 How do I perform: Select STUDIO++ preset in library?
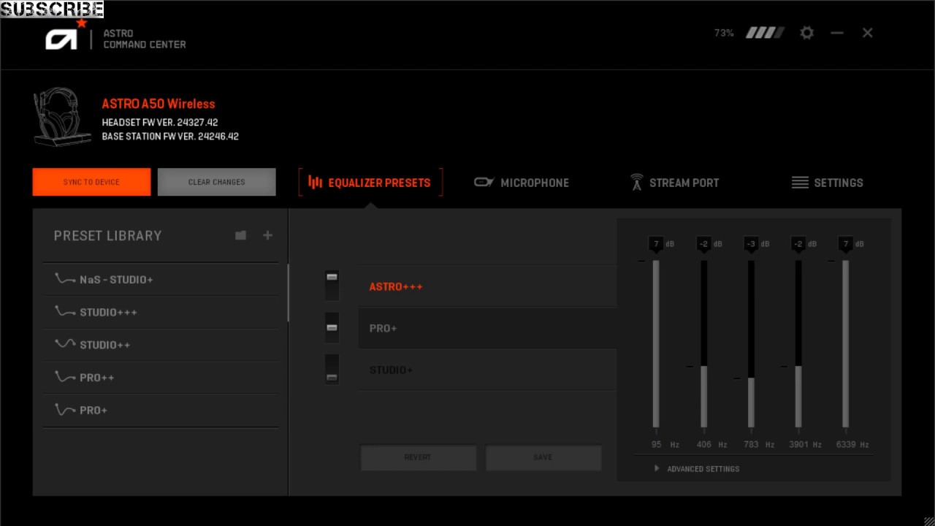pos(161,345)
